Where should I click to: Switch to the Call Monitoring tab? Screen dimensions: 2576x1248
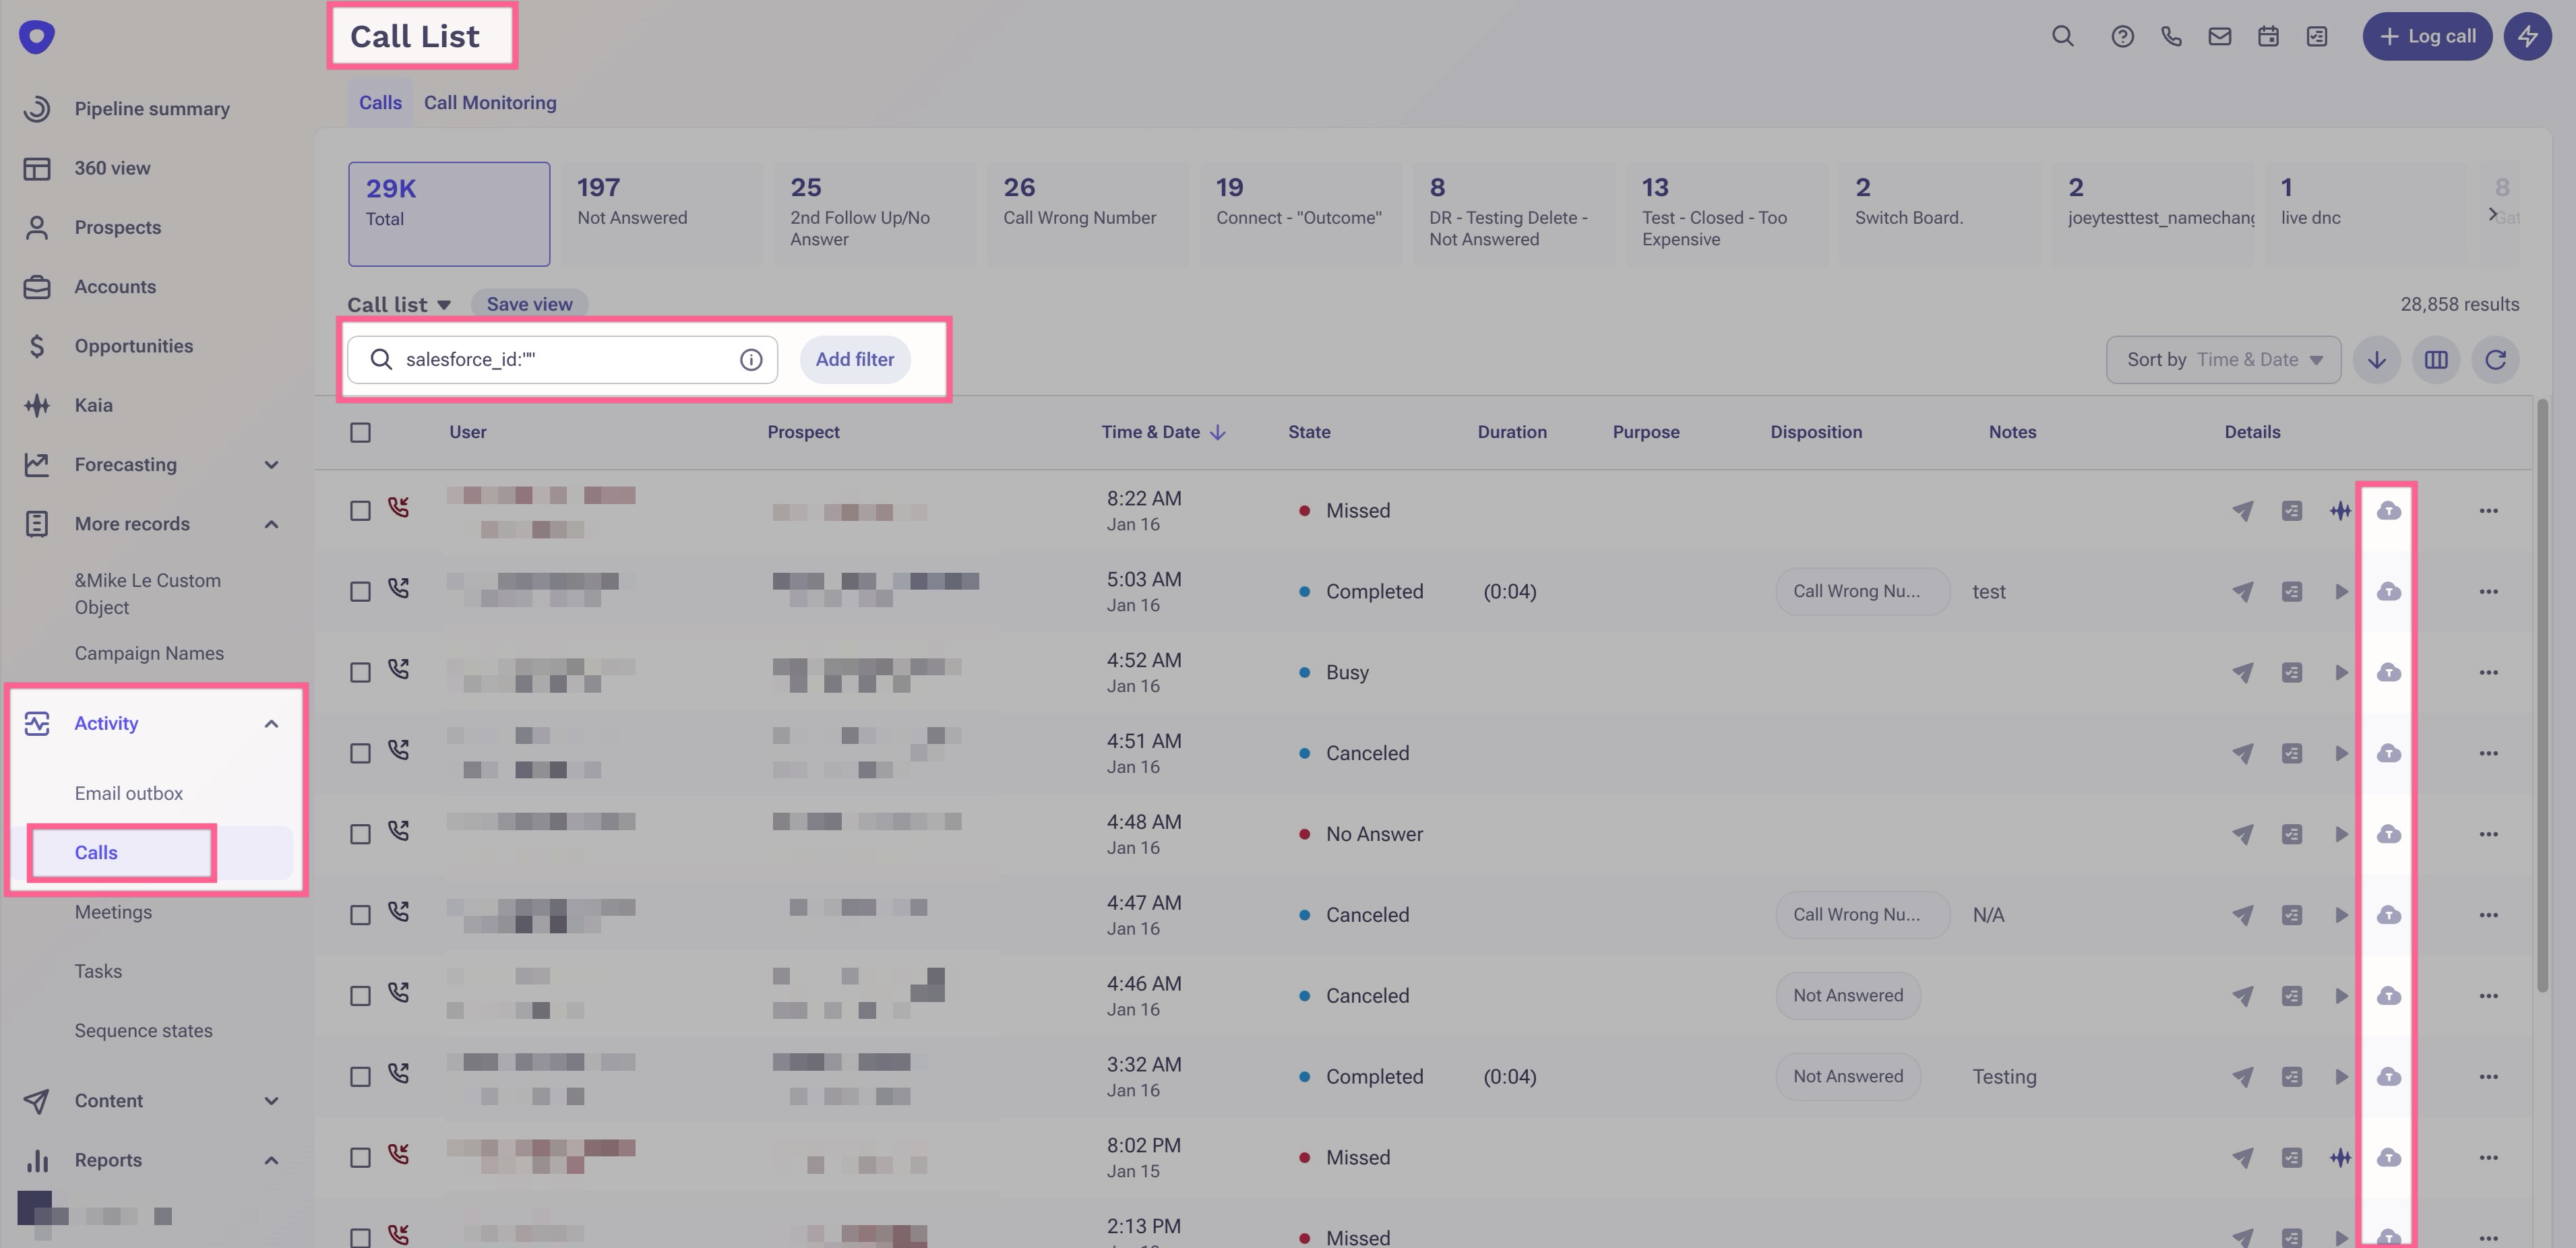click(x=490, y=103)
